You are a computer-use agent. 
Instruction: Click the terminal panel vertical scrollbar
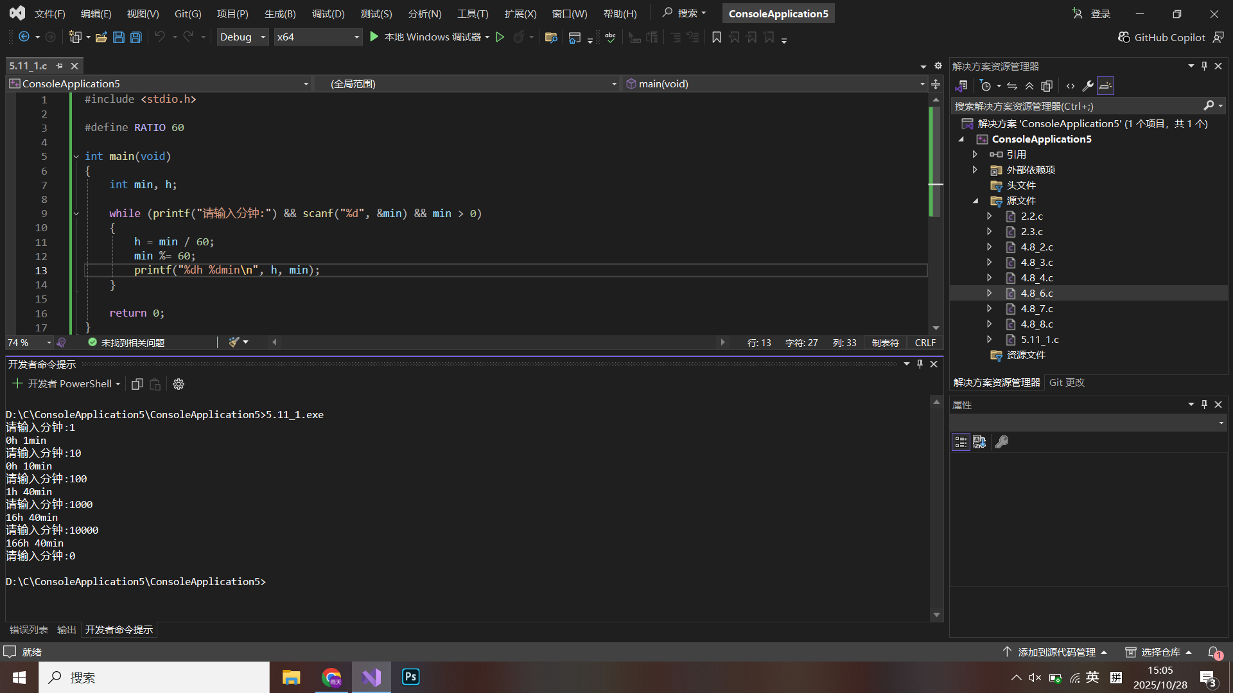click(x=936, y=507)
